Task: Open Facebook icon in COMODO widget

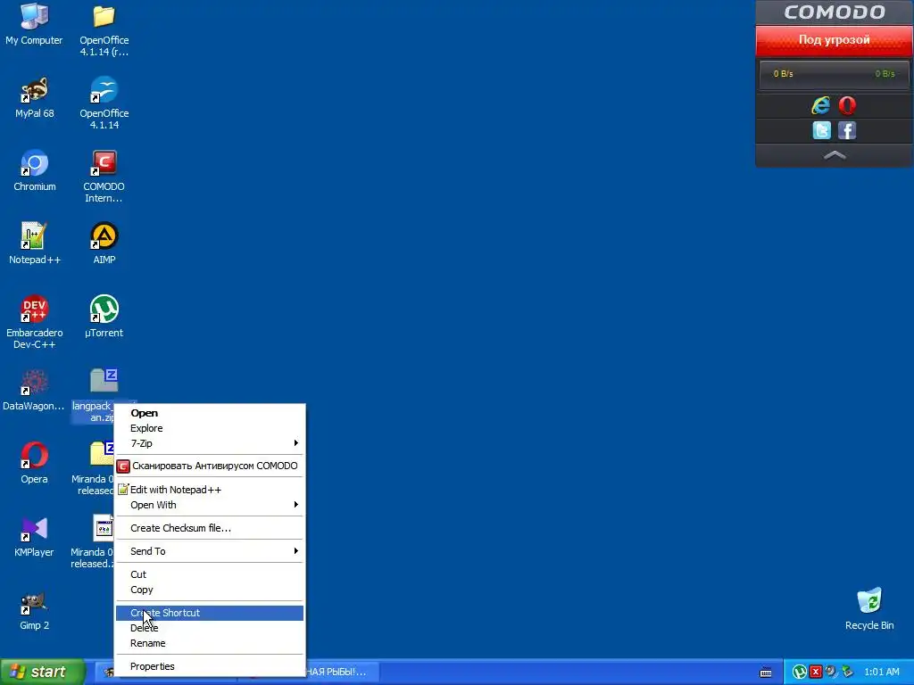Action: (x=847, y=130)
